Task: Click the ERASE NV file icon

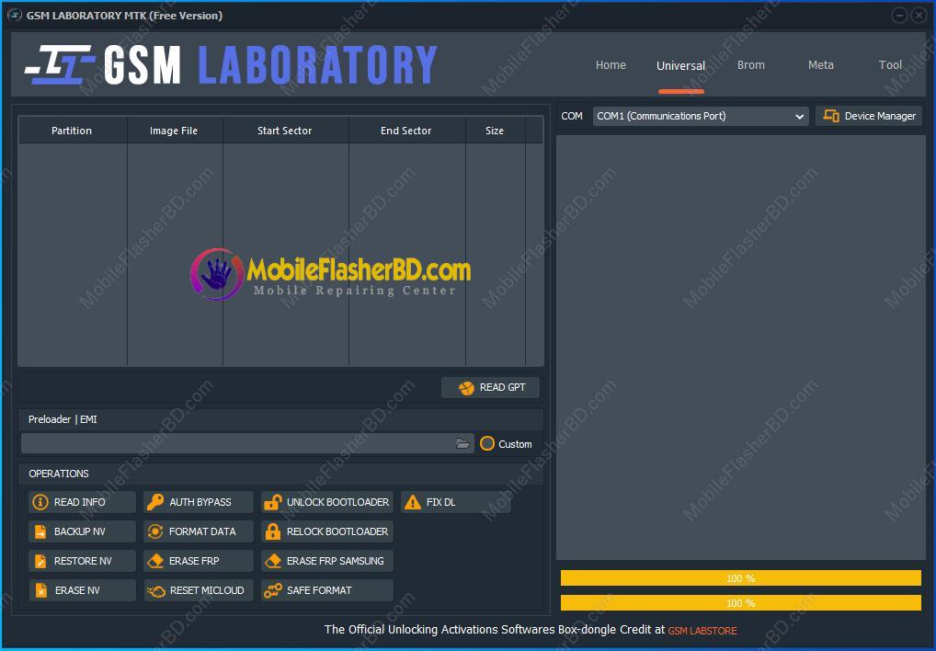Action: [40, 590]
